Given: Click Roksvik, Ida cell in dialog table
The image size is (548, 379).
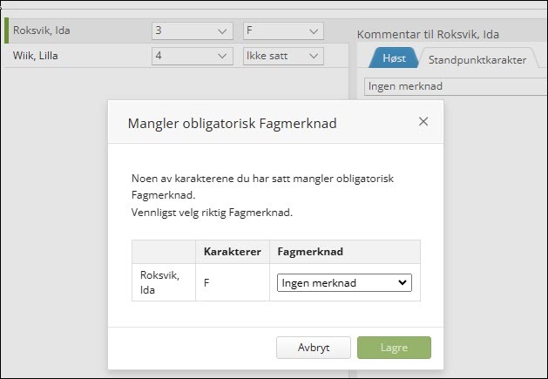Looking at the screenshot, I should pyautogui.click(x=163, y=281).
